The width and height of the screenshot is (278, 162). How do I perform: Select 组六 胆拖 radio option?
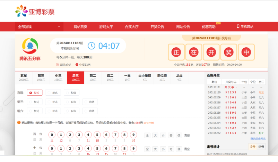coord(71,111)
